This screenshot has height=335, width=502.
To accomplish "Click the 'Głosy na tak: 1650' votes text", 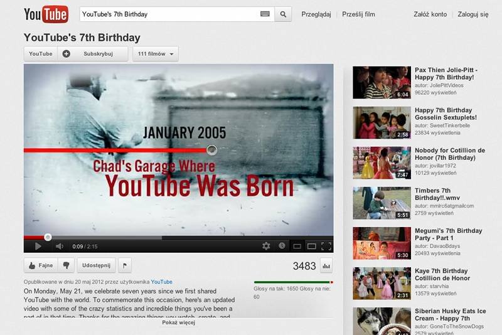I will (276, 289).
